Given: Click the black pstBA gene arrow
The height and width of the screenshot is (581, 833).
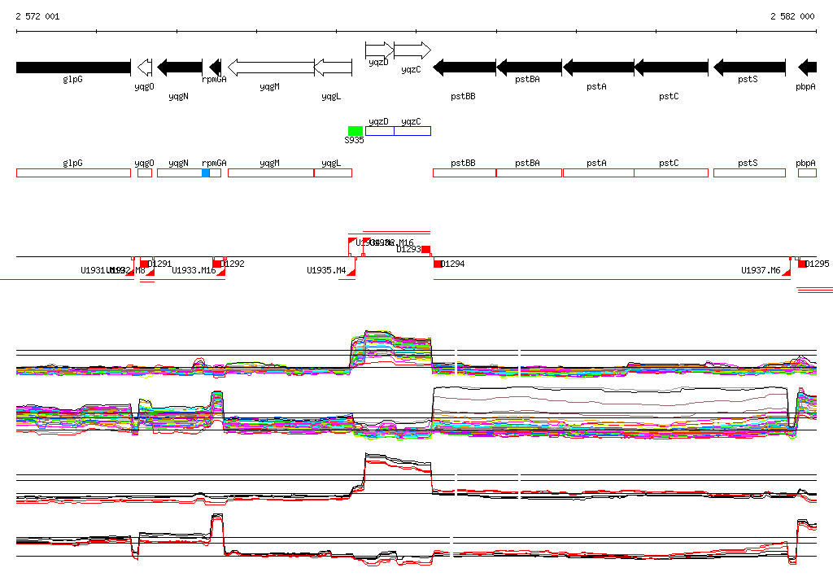Looking at the screenshot, I should (x=529, y=68).
